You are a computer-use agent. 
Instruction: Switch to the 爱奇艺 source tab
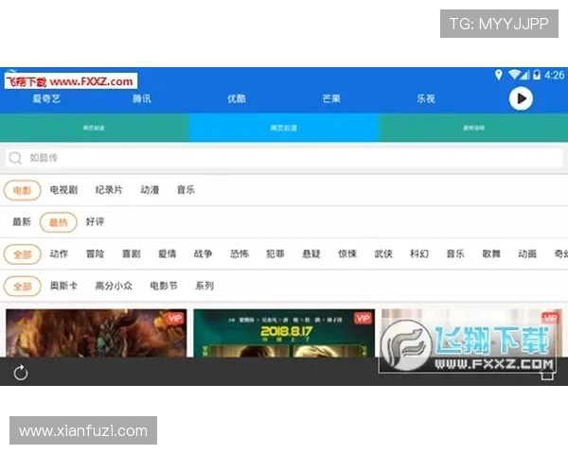46,98
